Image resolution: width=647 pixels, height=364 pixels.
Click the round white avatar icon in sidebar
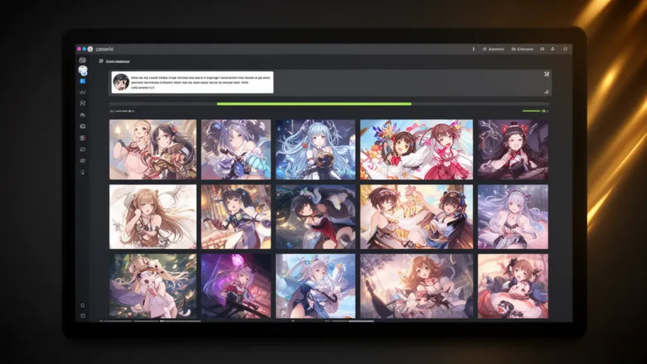pyautogui.click(x=83, y=70)
